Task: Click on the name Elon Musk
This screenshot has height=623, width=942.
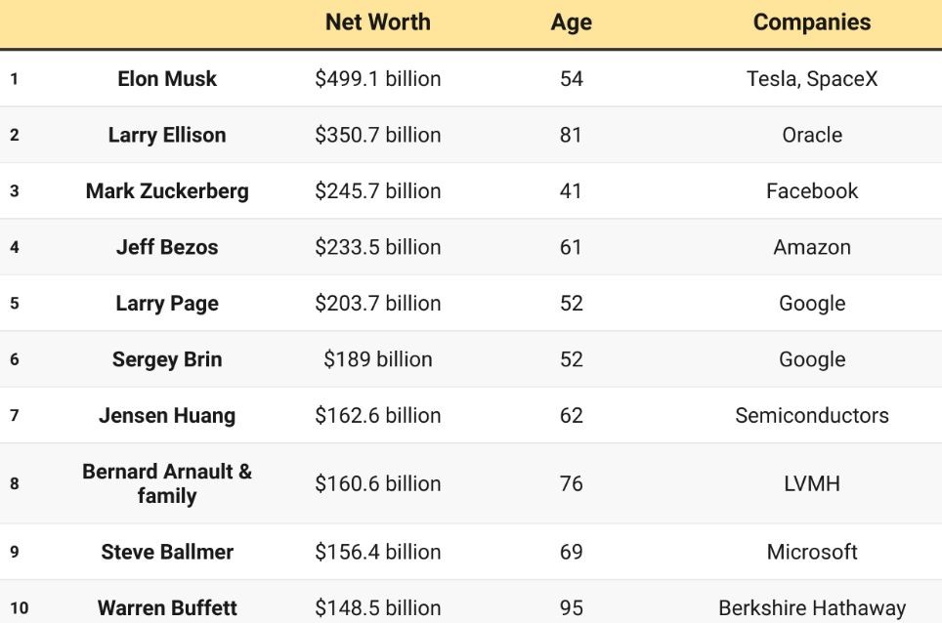Action: pos(167,79)
